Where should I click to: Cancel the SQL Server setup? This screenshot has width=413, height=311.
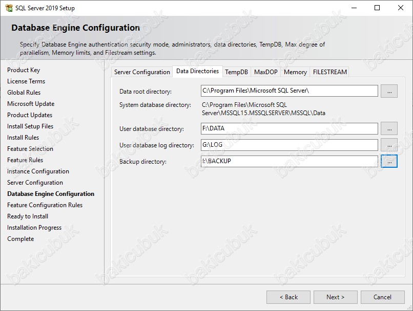pos(382,297)
